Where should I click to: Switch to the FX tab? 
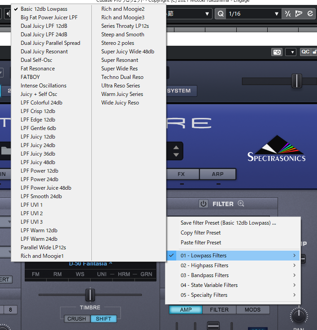click(x=182, y=174)
